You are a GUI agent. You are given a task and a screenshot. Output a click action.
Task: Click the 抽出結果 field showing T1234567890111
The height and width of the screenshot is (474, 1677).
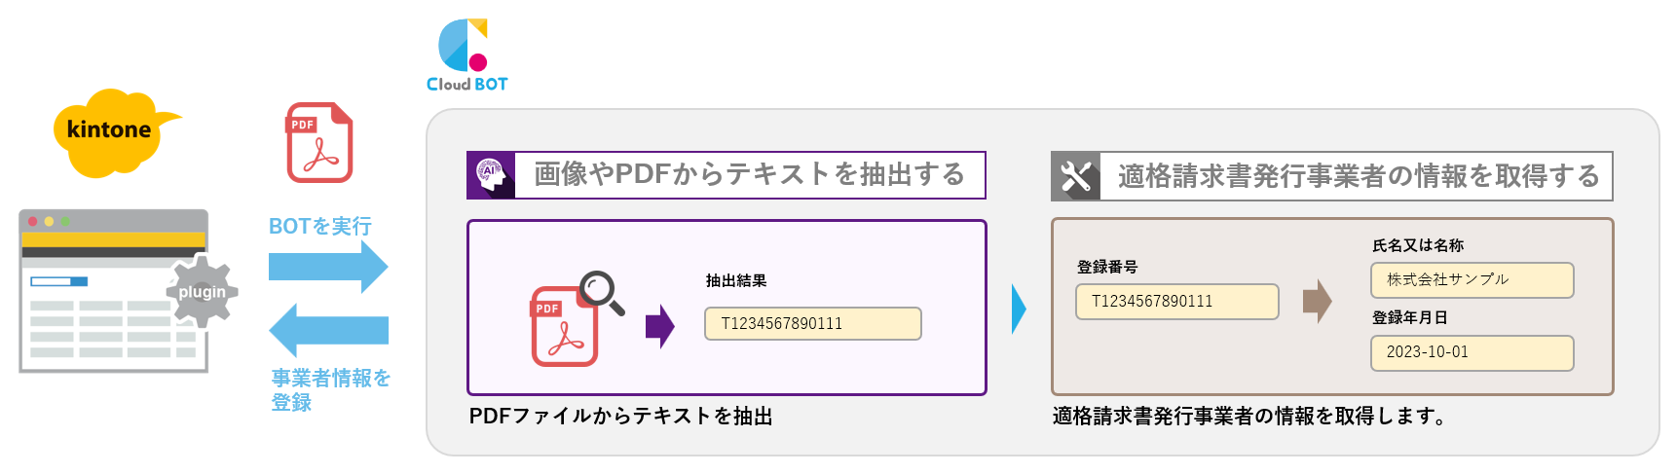click(x=812, y=324)
